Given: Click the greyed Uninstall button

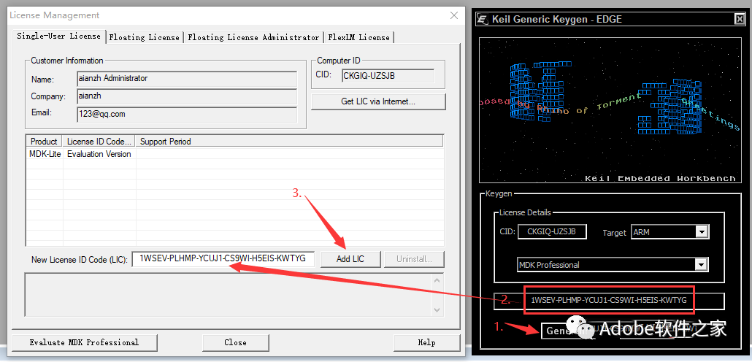Looking at the screenshot, I should point(414,259).
